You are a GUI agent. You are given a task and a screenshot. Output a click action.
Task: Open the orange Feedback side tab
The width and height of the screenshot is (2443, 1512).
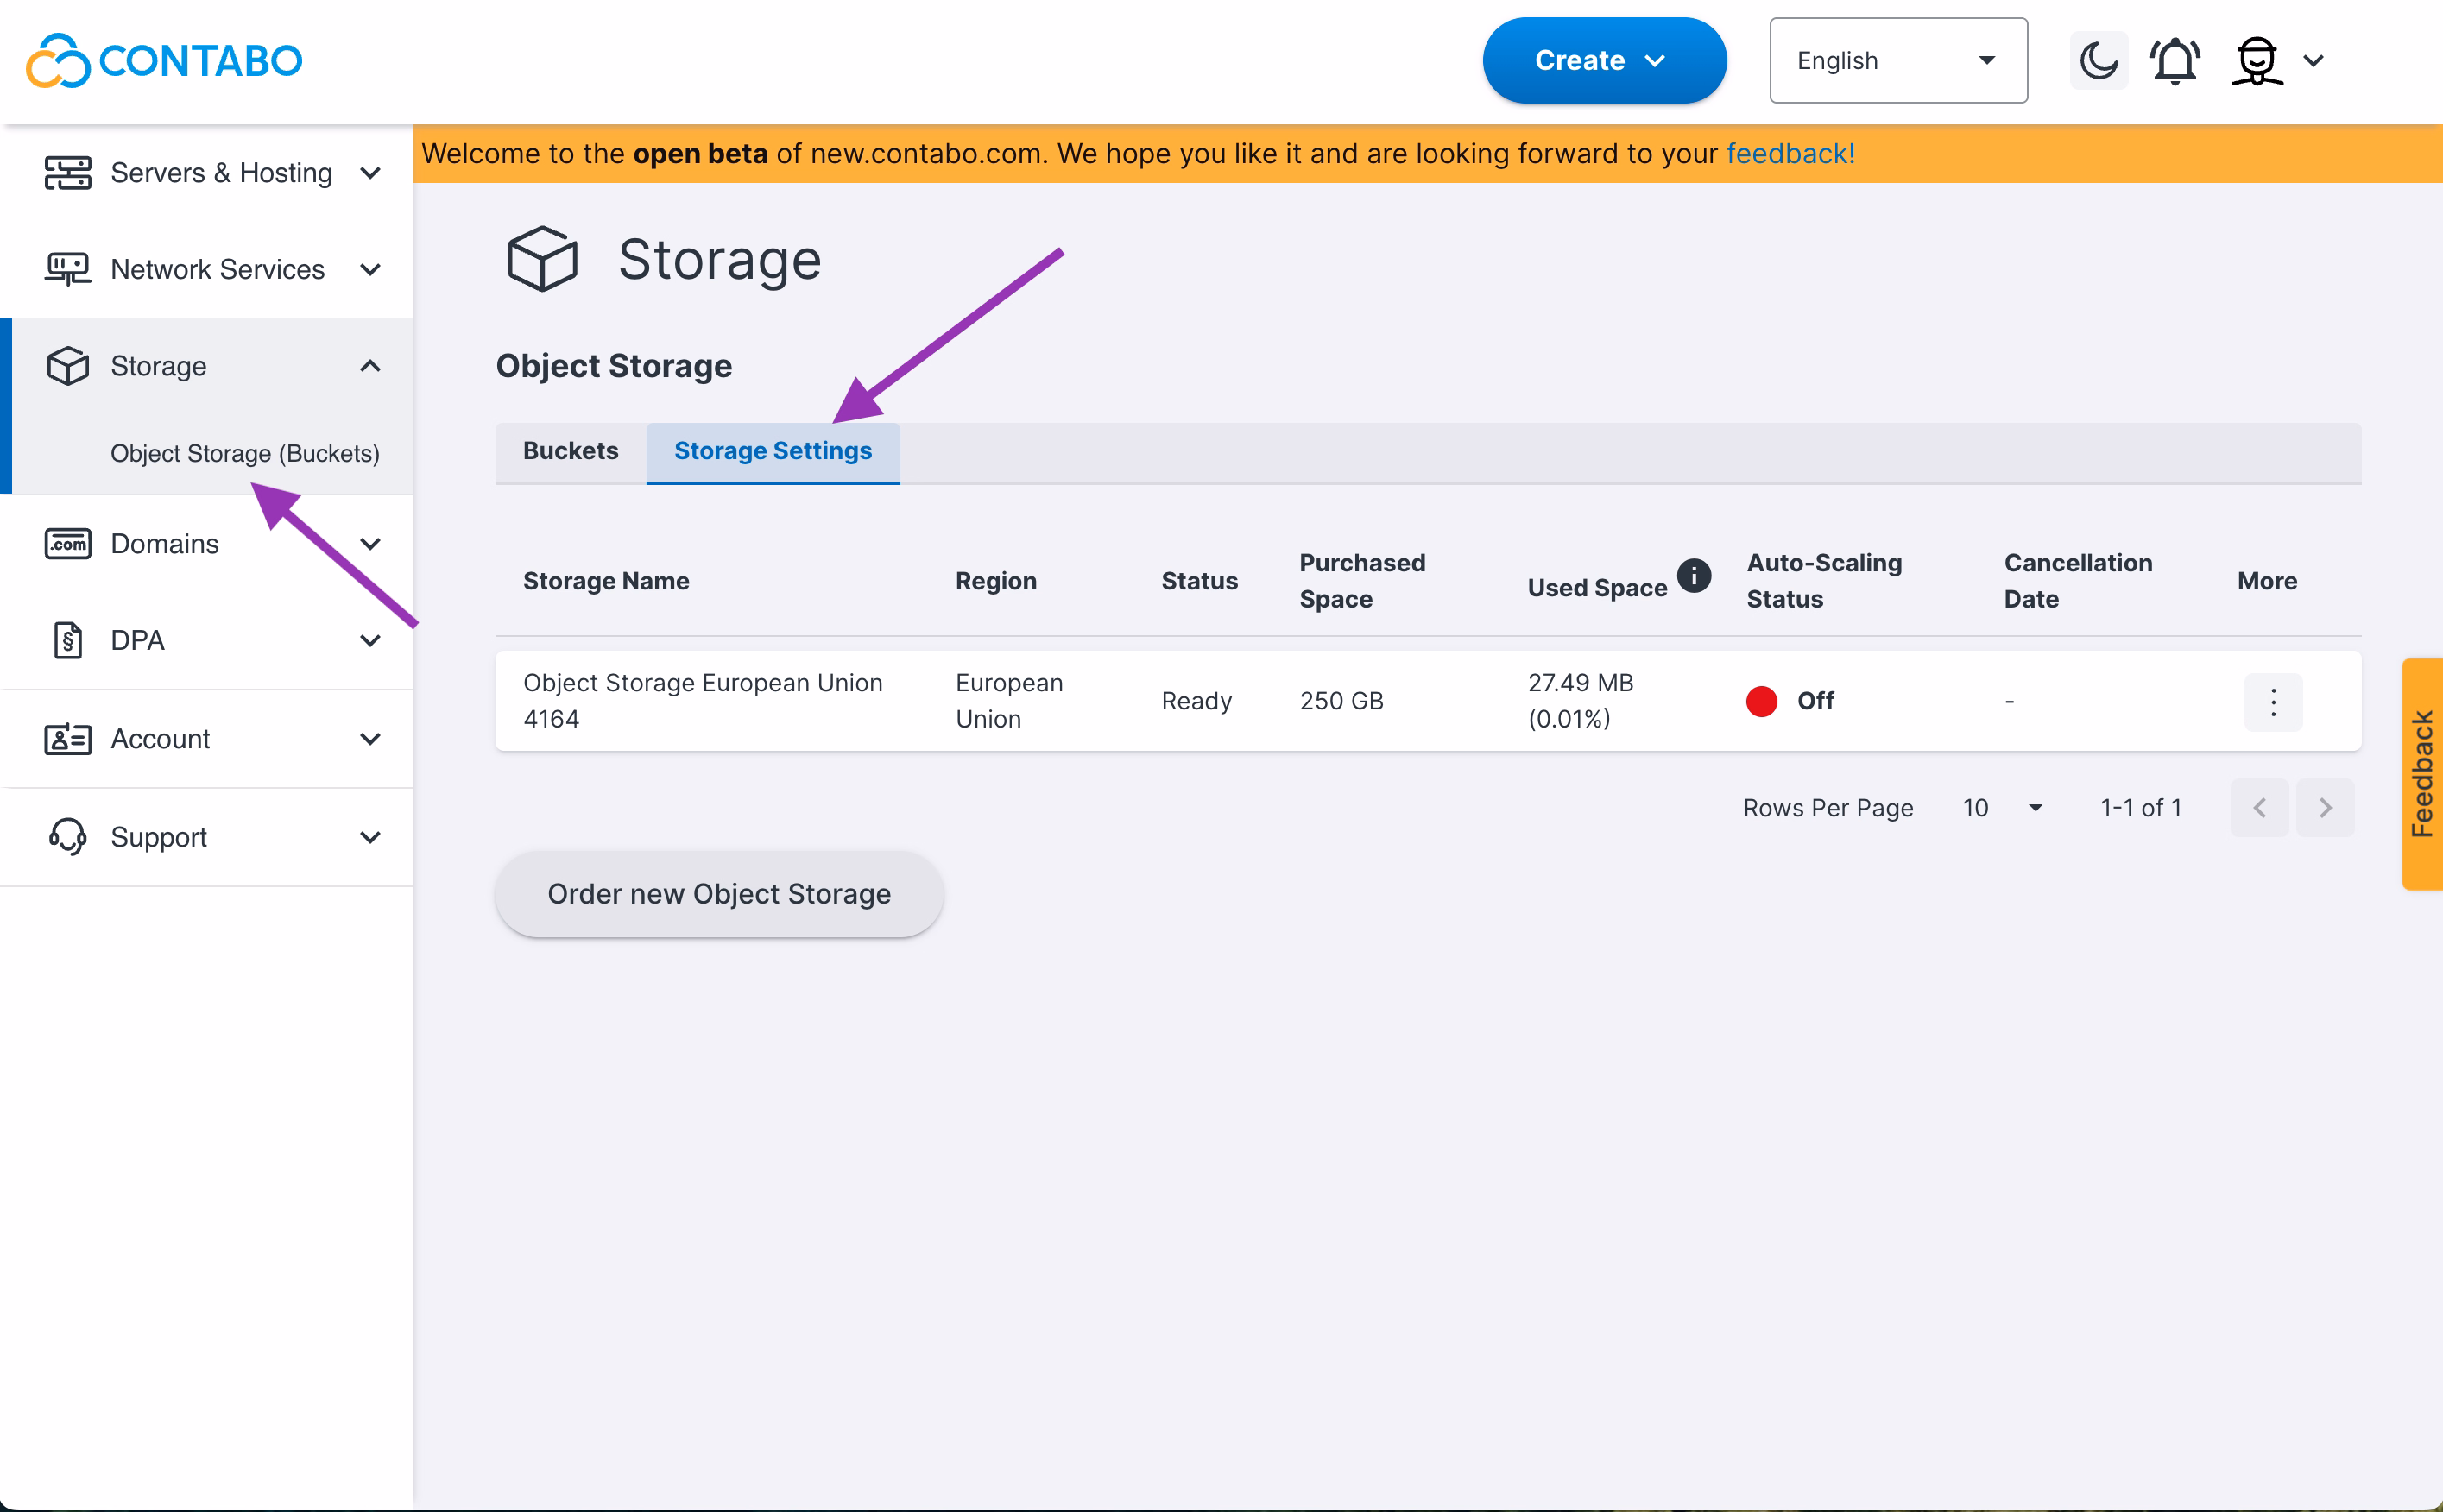tap(2421, 774)
